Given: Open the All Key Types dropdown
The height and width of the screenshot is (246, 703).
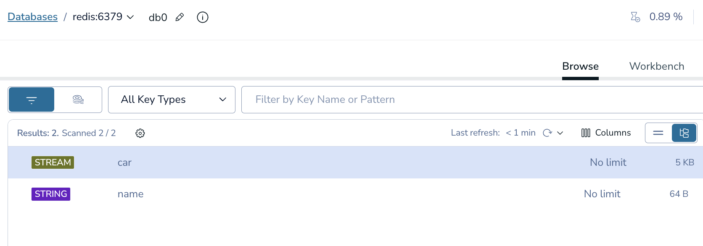Looking at the screenshot, I should tap(172, 100).
